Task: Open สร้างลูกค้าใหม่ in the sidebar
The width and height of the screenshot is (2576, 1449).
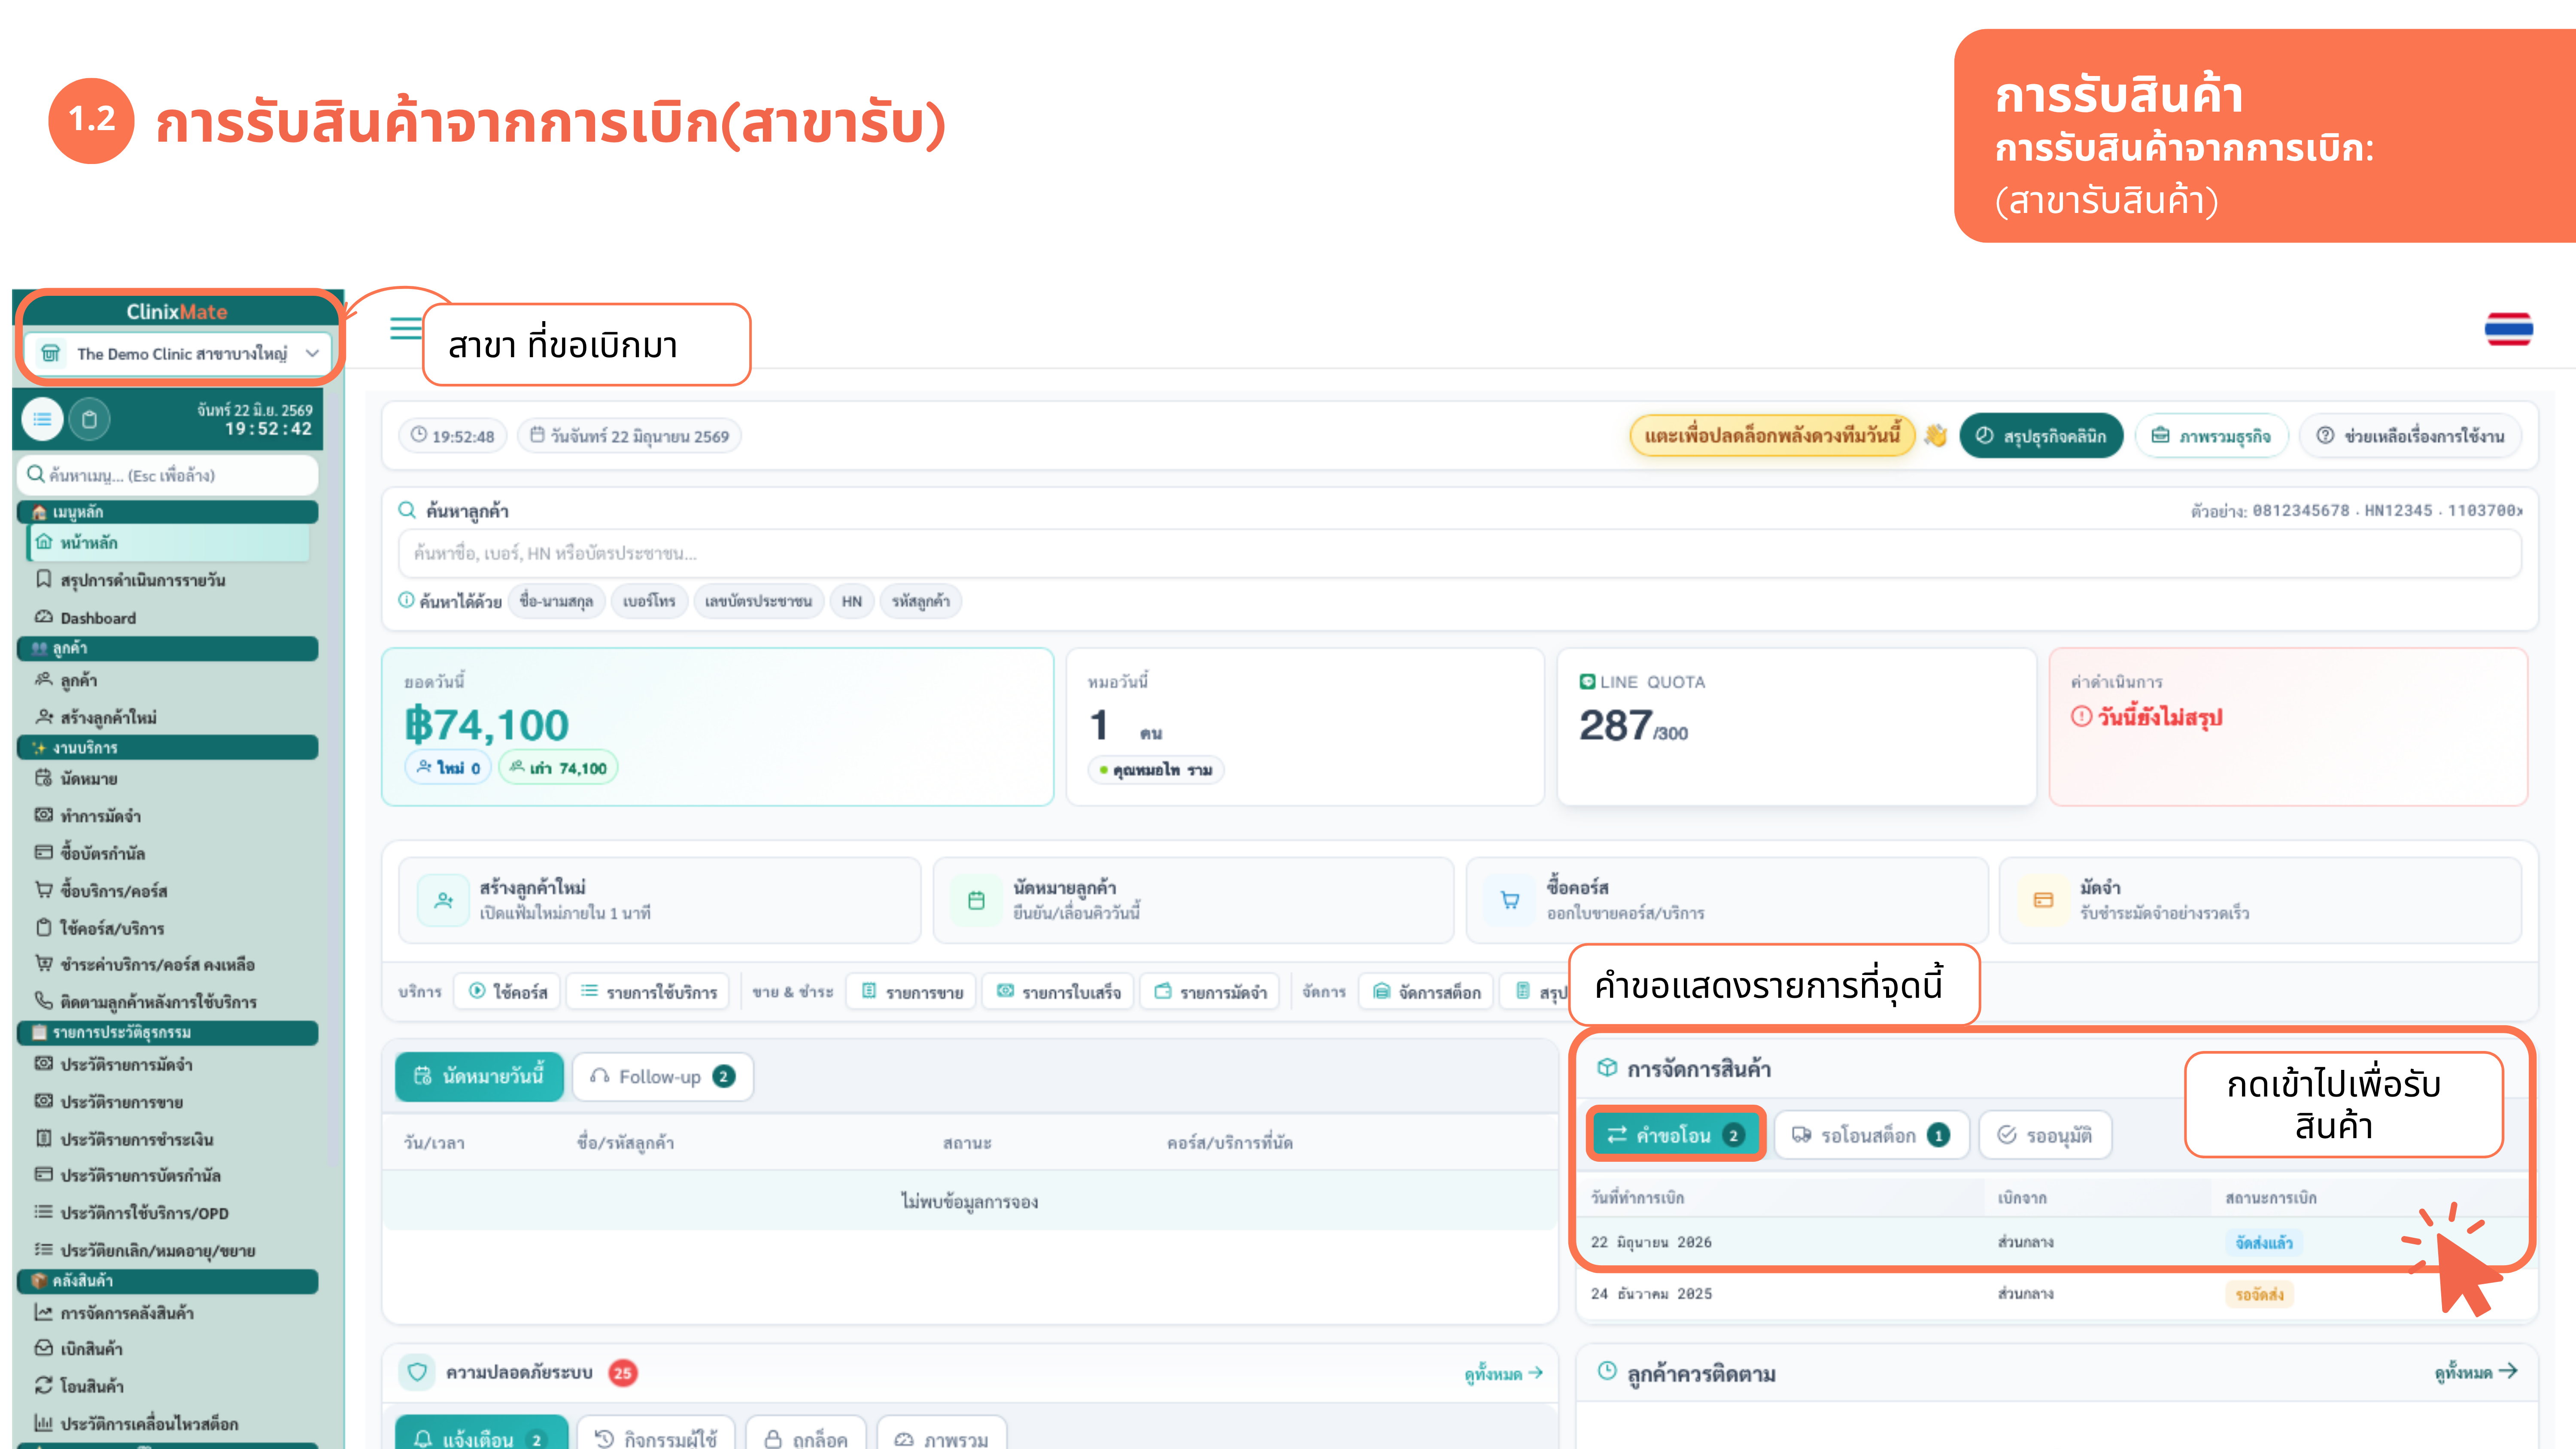Action: 96,717
